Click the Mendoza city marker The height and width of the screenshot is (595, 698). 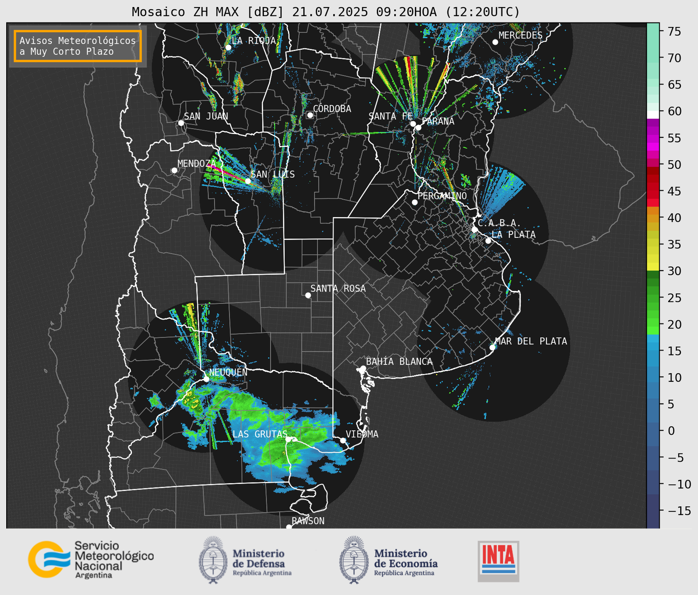click(174, 170)
